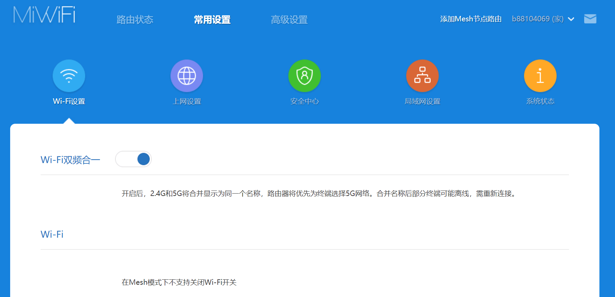
Task: Open the mail envelope icon
Action: pos(590,19)
